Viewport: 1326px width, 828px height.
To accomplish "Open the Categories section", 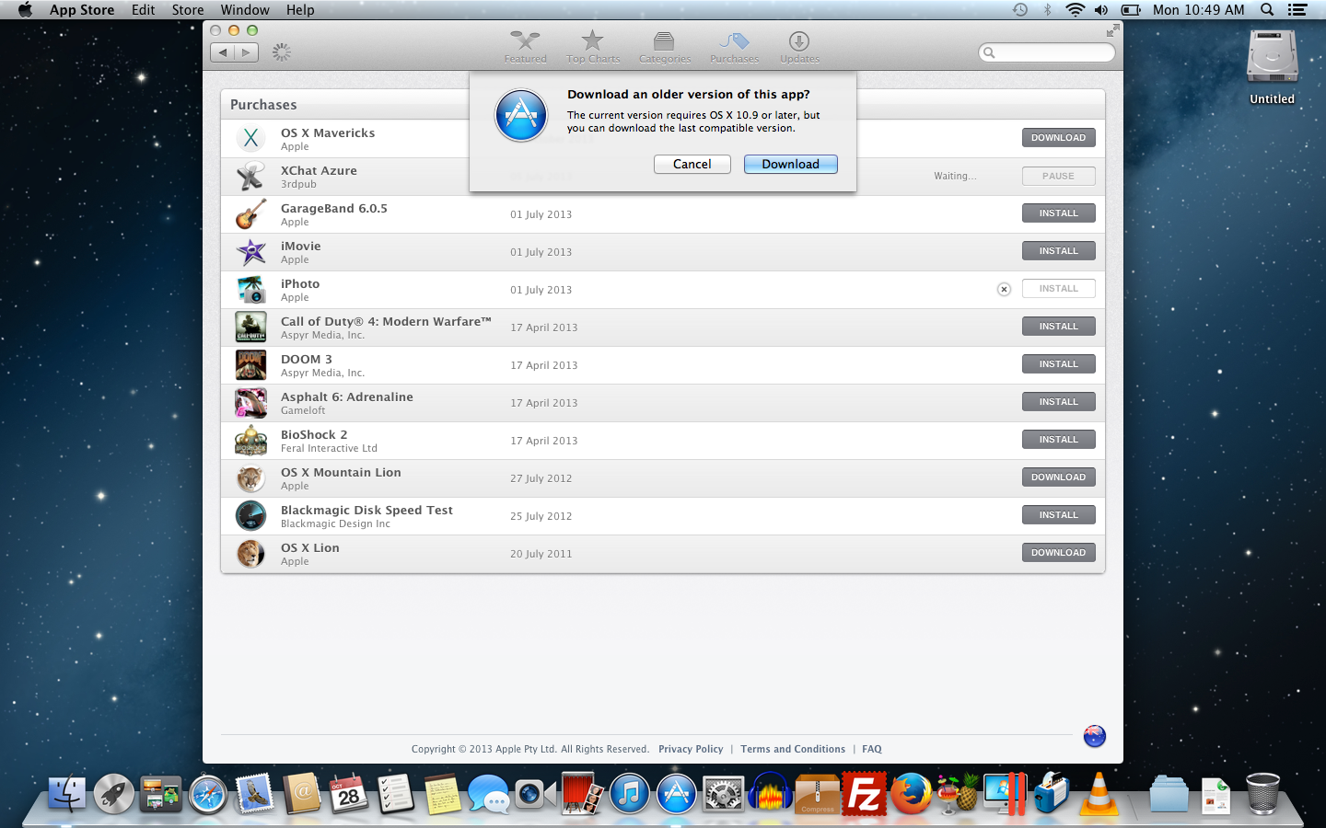I will [x=665, y=47].
